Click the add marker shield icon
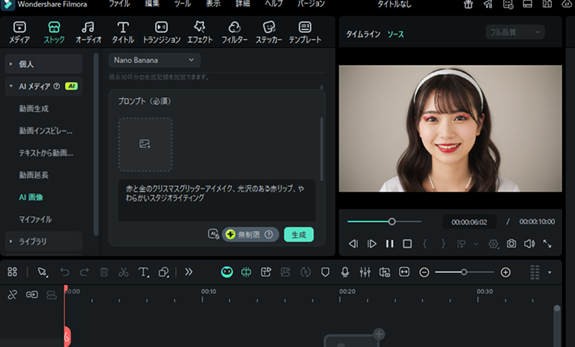This screenshot has width=575, height=347. [326, 272]
